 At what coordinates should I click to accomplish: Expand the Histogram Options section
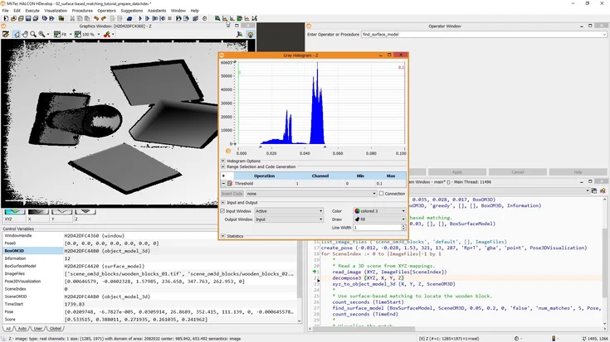click(x=223, y=161)
